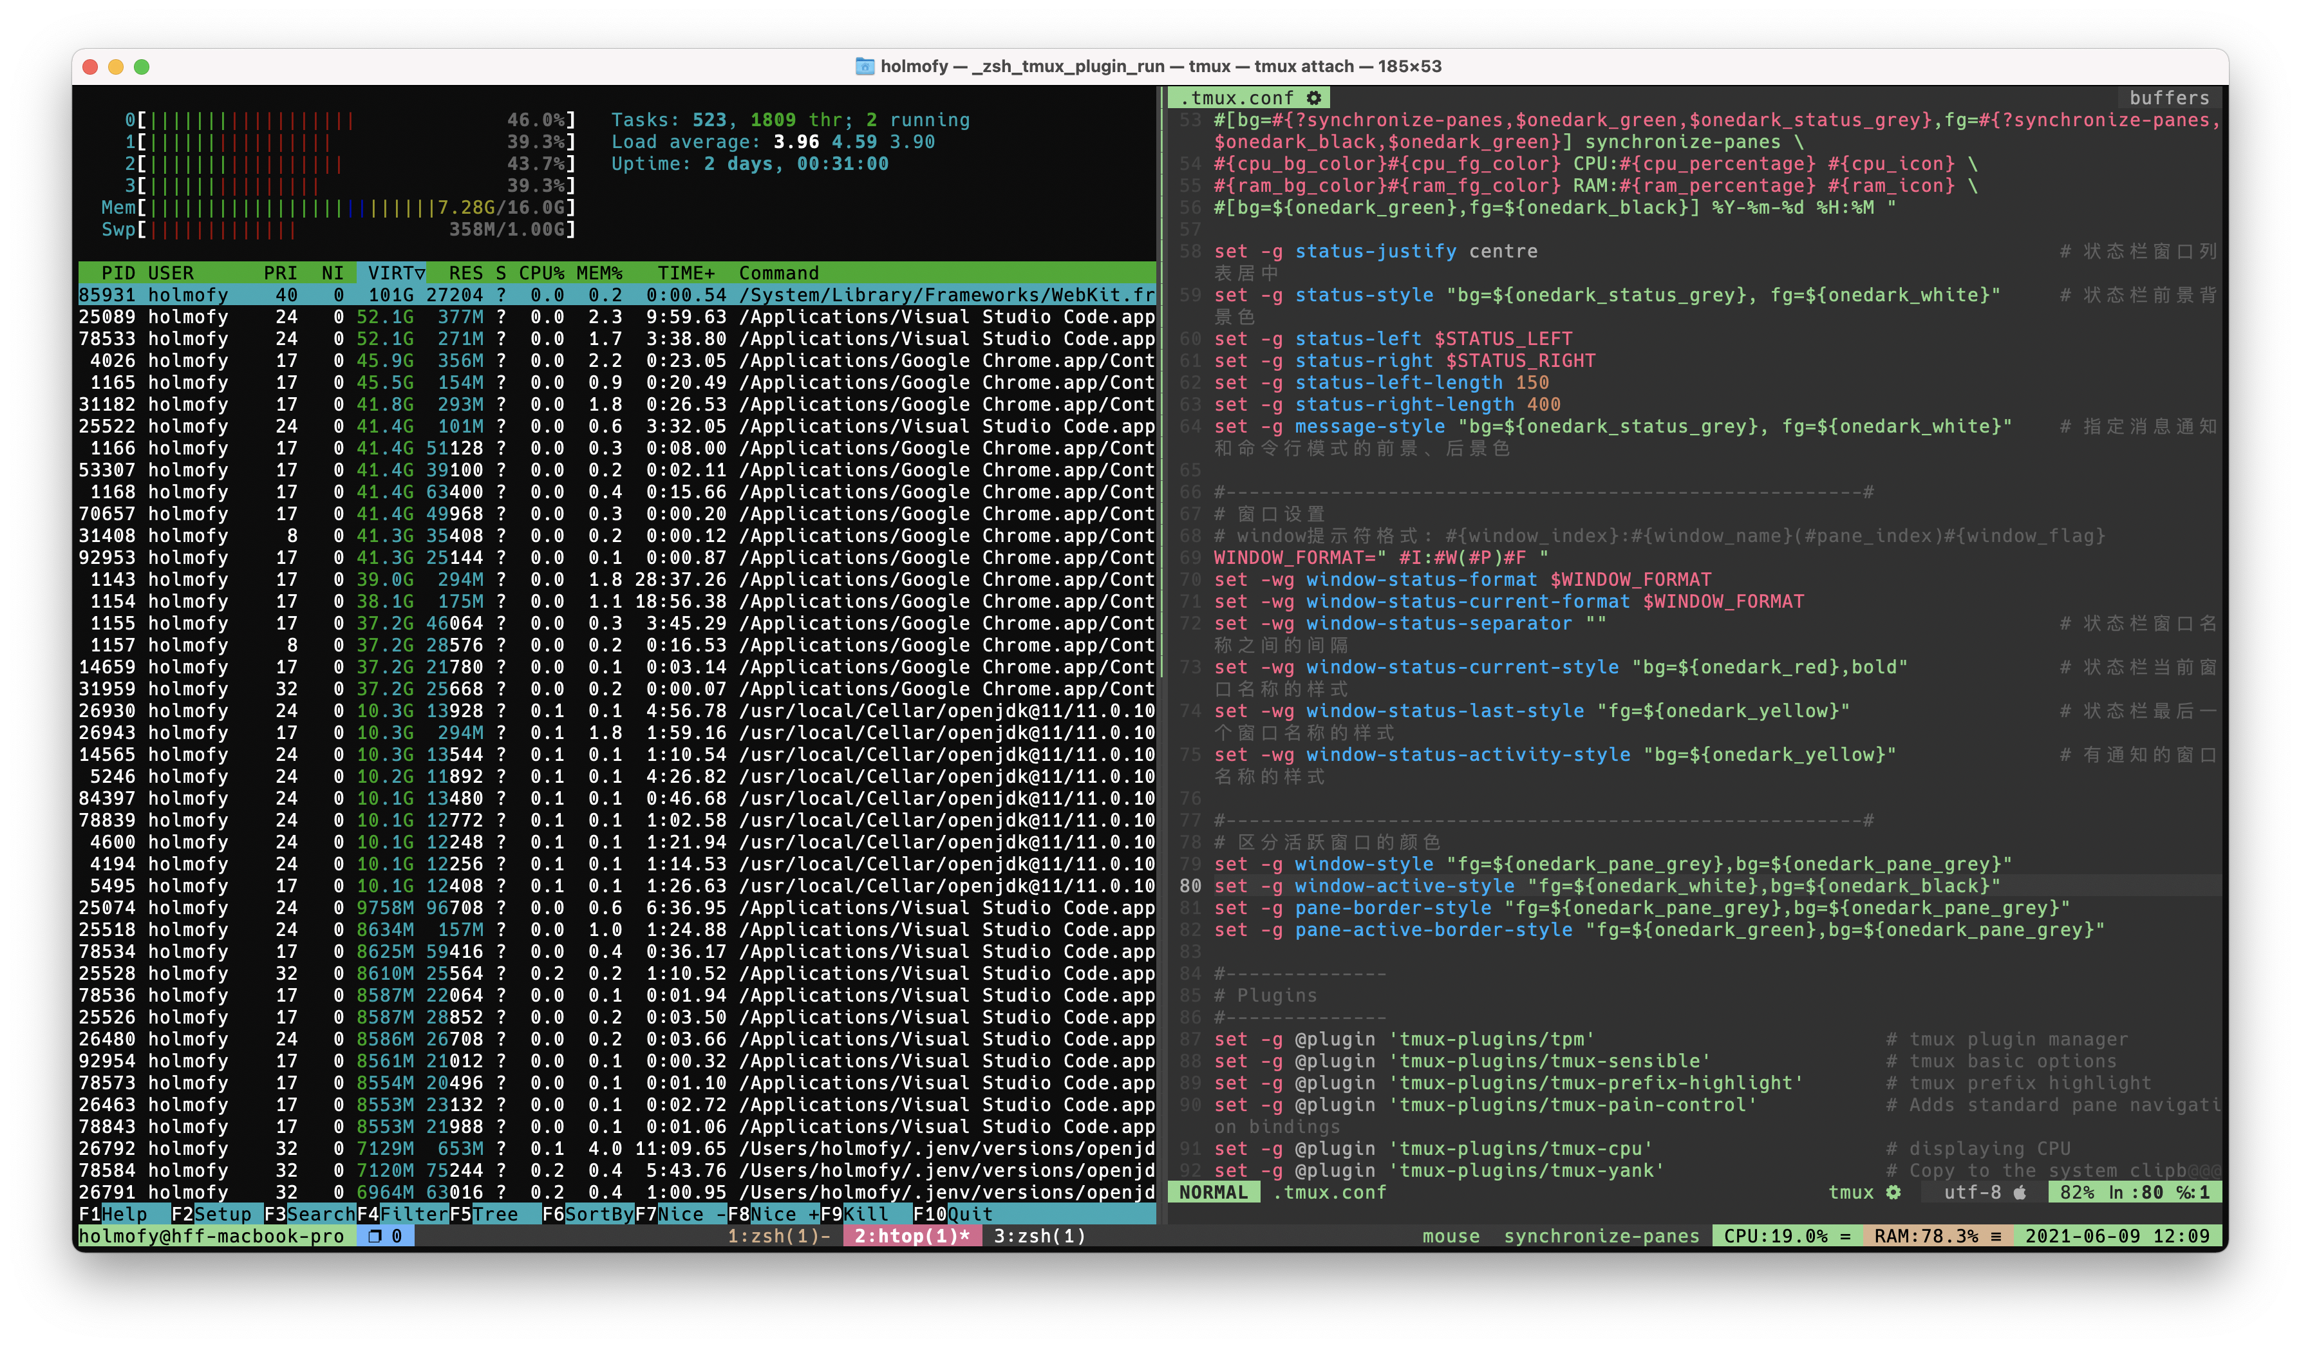Click the synchronize-panes indicator in status bar
Image resolution: width=2301 pixels, height=1348 pixels.
point(1602,1236)
